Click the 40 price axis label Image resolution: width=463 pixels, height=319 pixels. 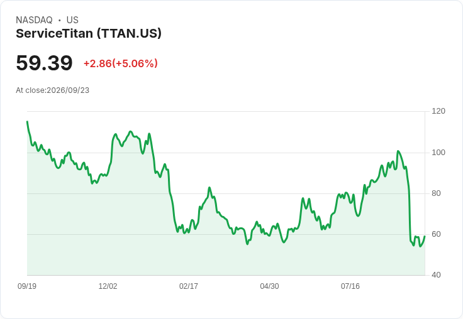(436, 275)
